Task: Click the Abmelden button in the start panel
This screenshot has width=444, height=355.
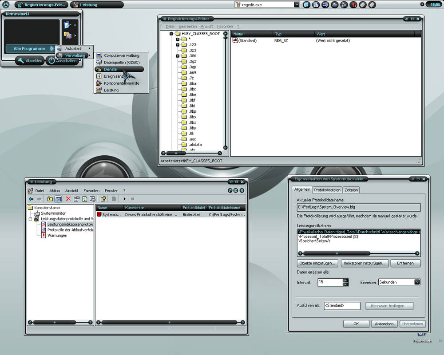Action: point(30,60)
